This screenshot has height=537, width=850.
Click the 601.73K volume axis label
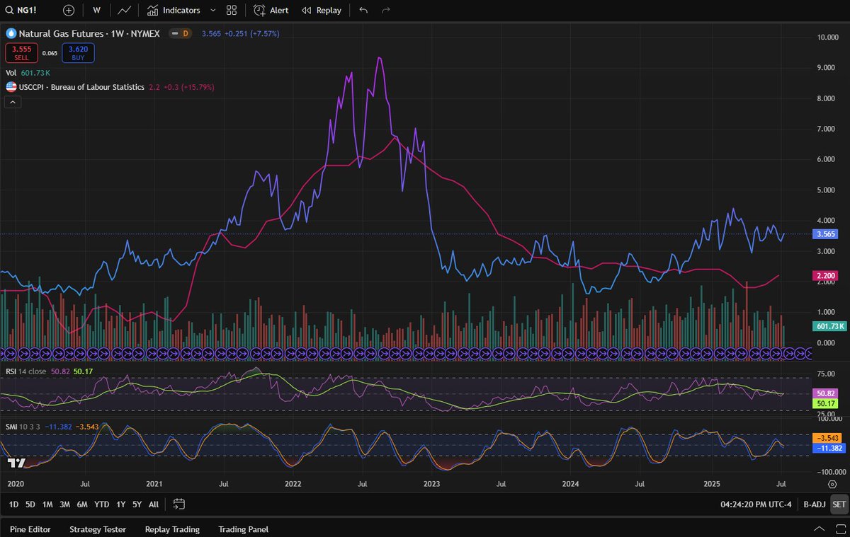pos(830,326)
